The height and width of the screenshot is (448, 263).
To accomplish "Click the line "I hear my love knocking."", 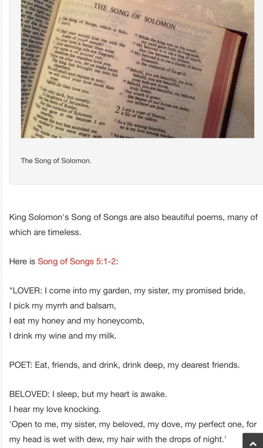I will pyautogui.click(x=56, y=409).
